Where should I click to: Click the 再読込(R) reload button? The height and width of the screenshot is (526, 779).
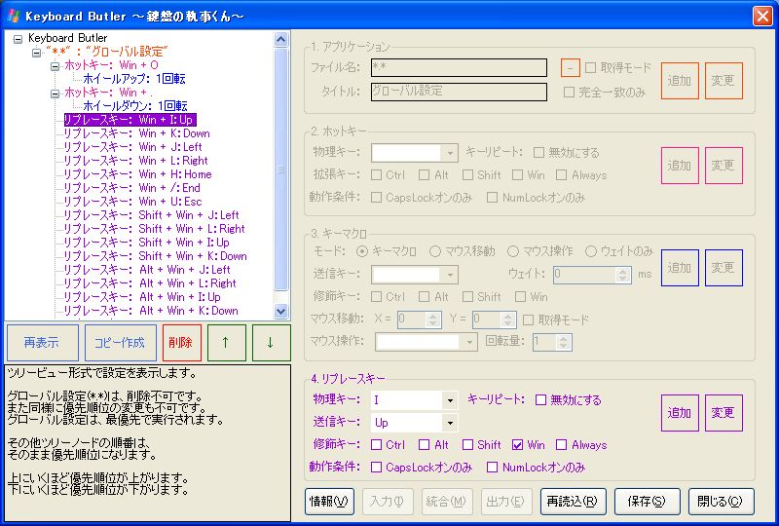(x=573, y=502)
